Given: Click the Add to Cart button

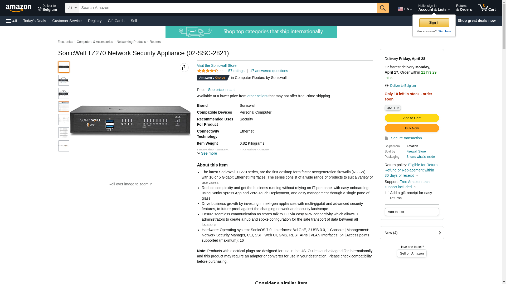Looking at the screenshot, I should coord(412,118).
